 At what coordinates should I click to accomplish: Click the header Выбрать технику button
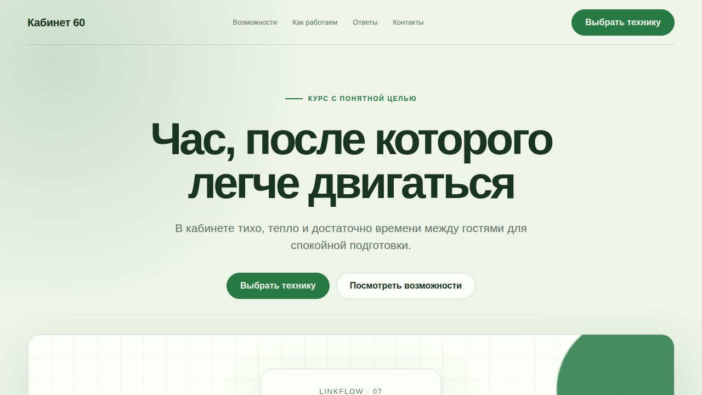click(x=623, y=22)
